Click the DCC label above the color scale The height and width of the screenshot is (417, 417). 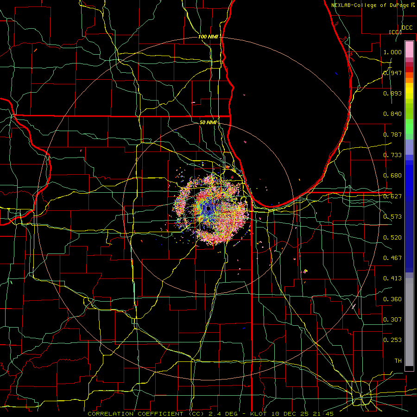click(407, 28)
